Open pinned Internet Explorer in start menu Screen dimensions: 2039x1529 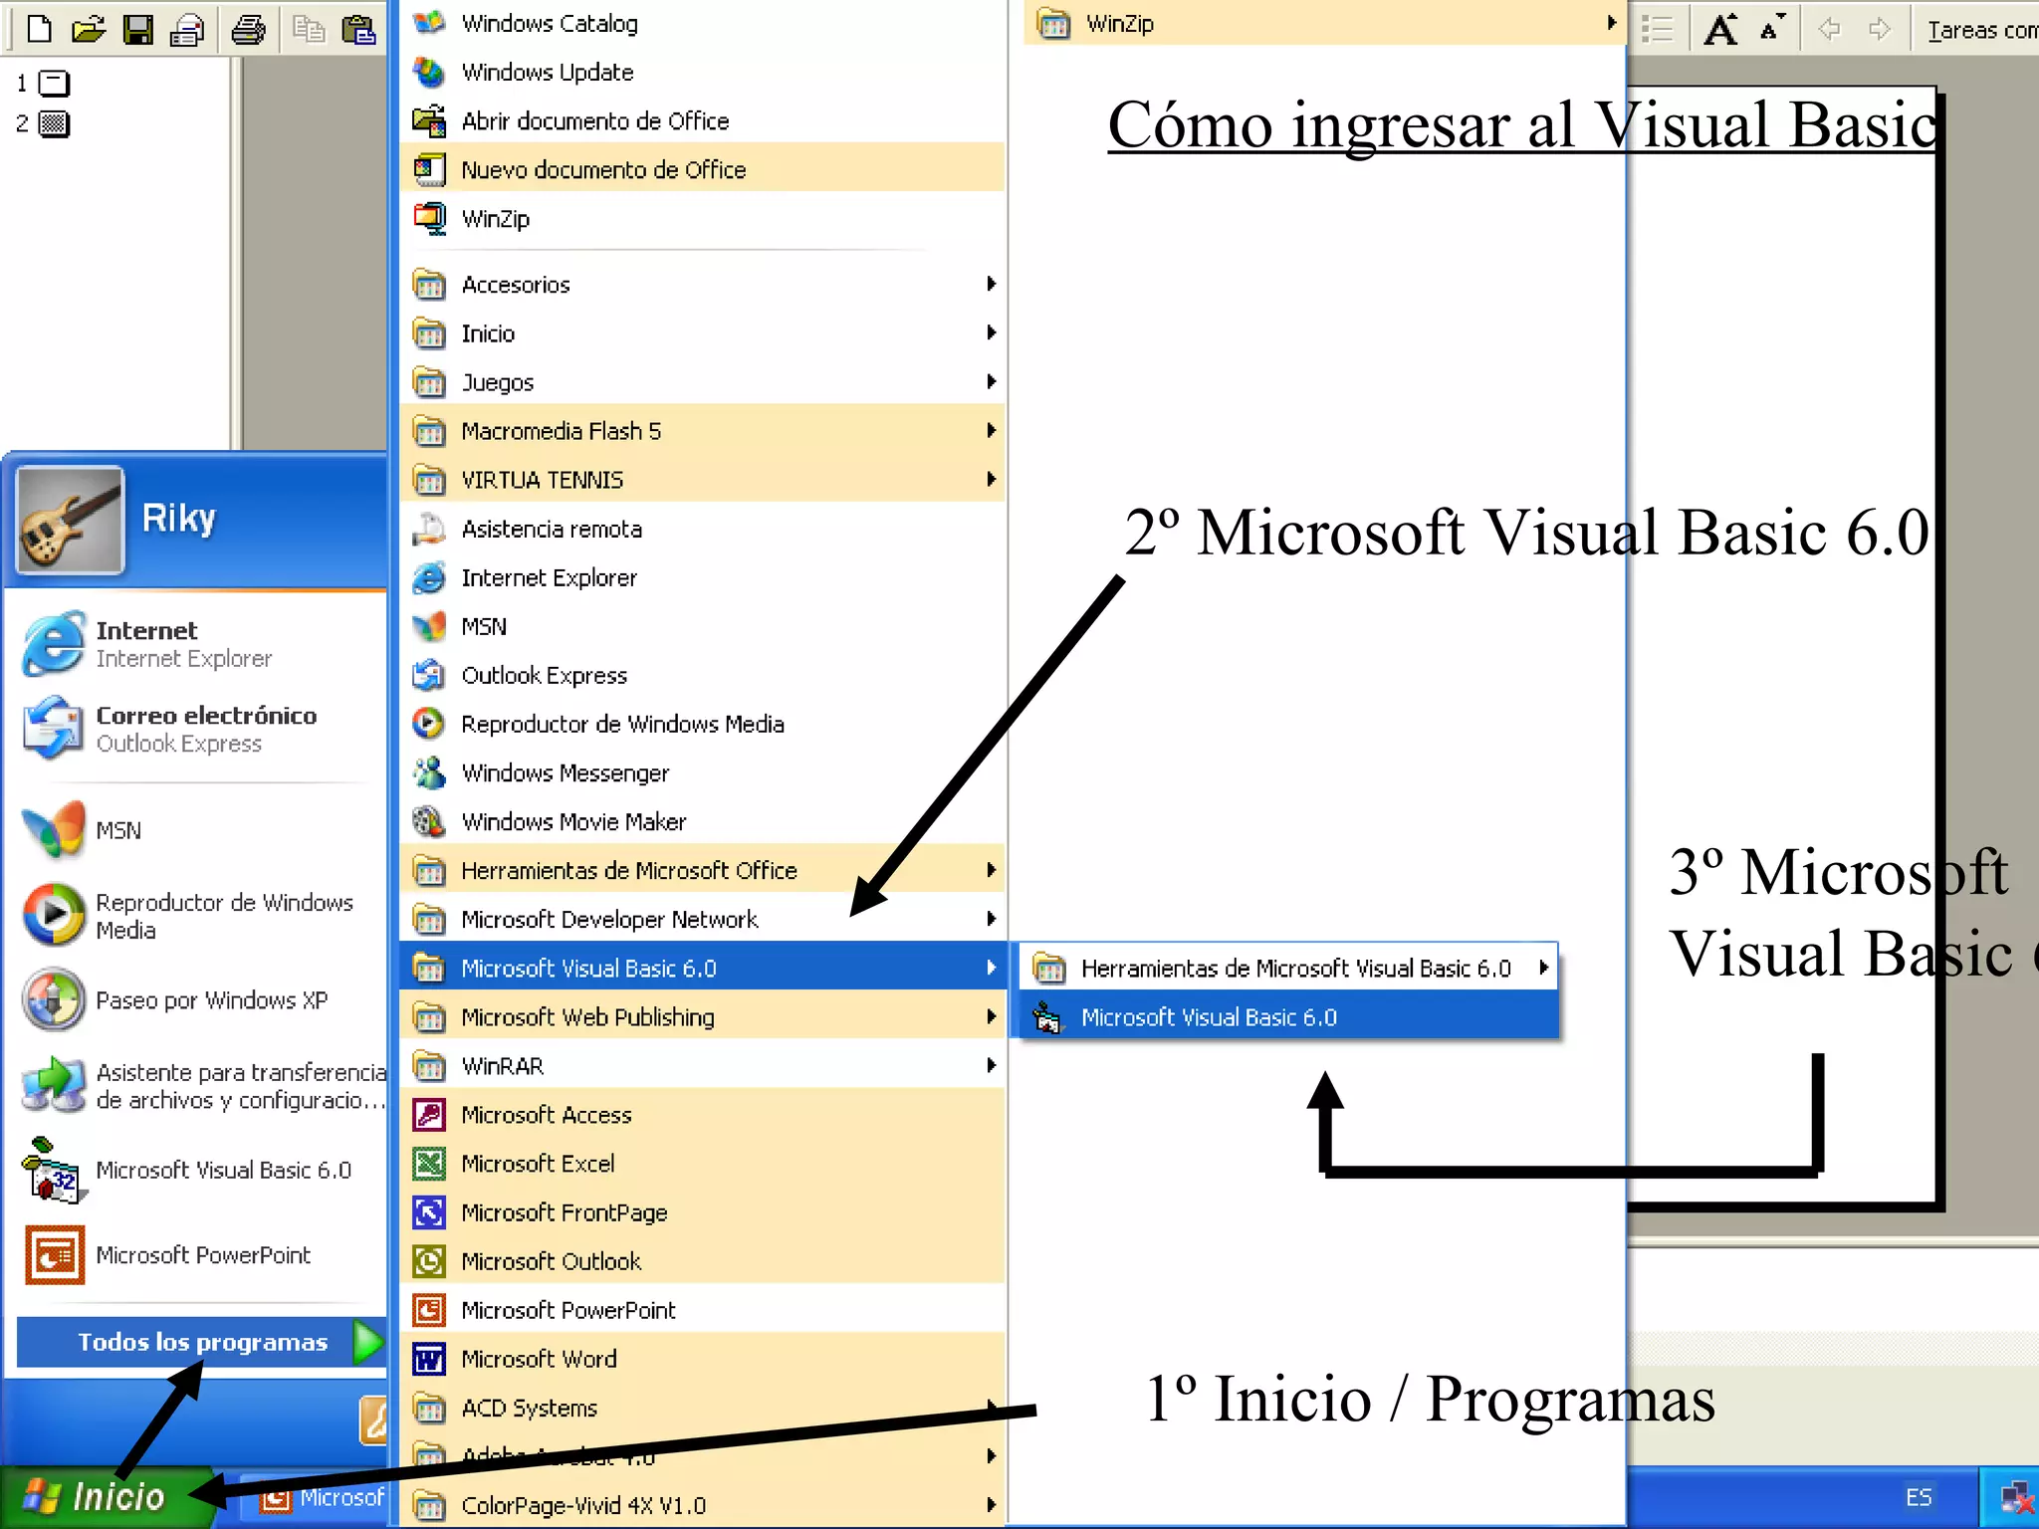click(x=197, y=644)
